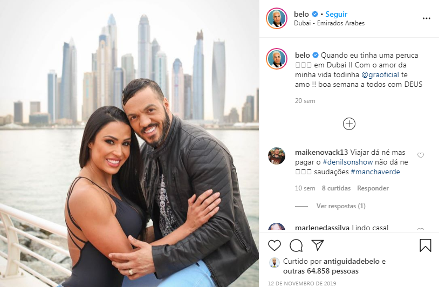The height and width of the screenshot is (287, 439).
Task: View maikenovack13's 8 curtidas
Action: 336,188
